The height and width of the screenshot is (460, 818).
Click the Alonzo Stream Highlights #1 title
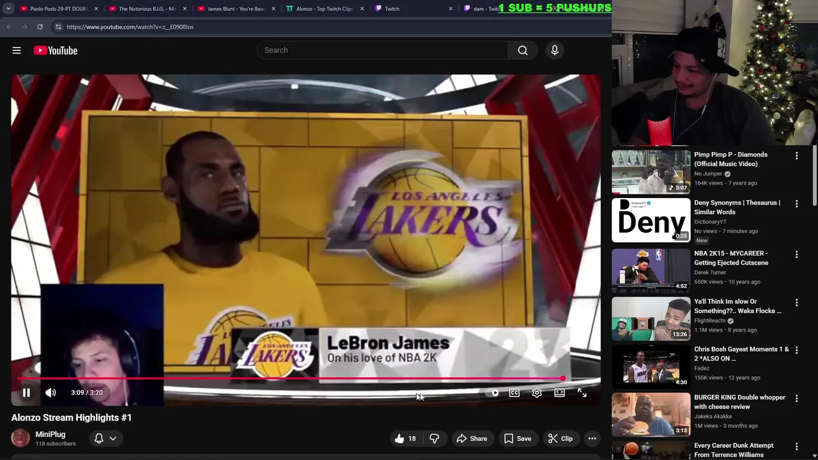[x=72, y=418]
